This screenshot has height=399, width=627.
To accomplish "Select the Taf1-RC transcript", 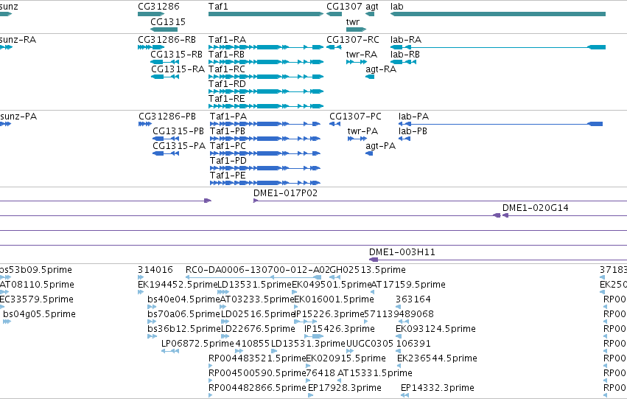I will (266, 77).
